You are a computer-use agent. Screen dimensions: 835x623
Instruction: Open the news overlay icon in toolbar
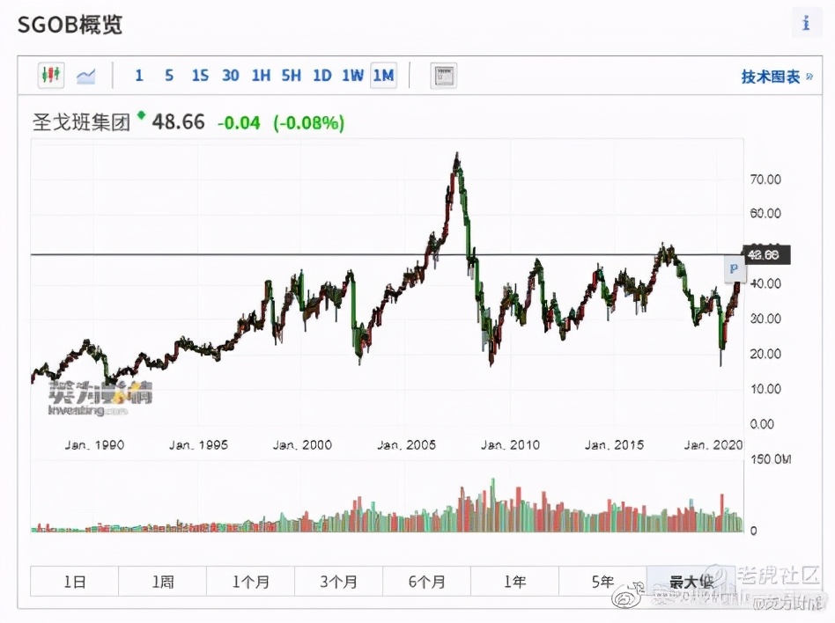coord(443,76)
